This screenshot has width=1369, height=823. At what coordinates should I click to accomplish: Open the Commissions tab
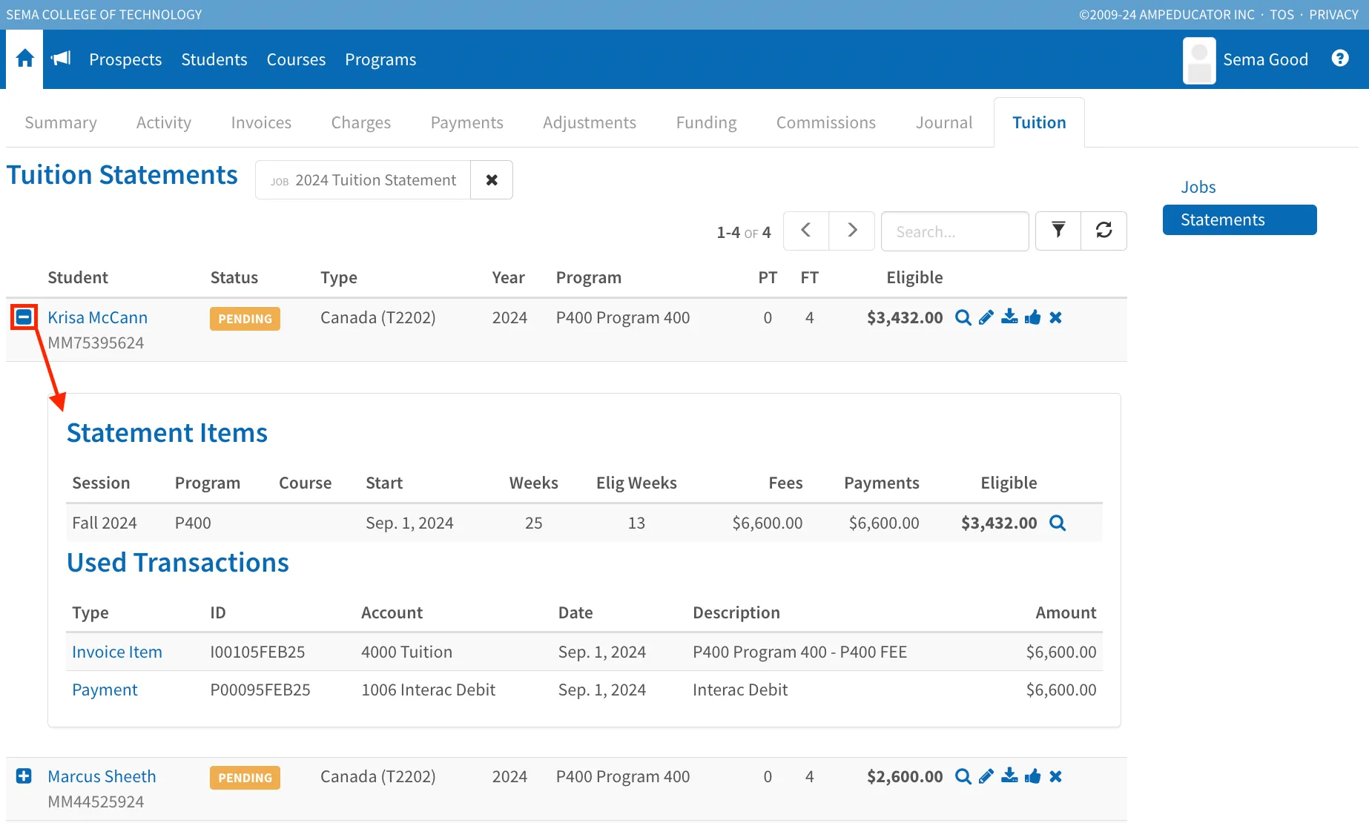click(x=826, y=122)
